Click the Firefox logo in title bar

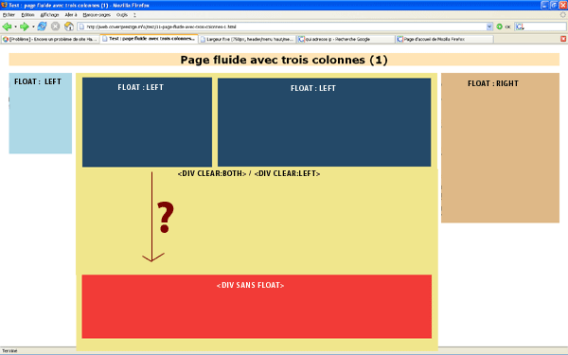coord(4,5)
